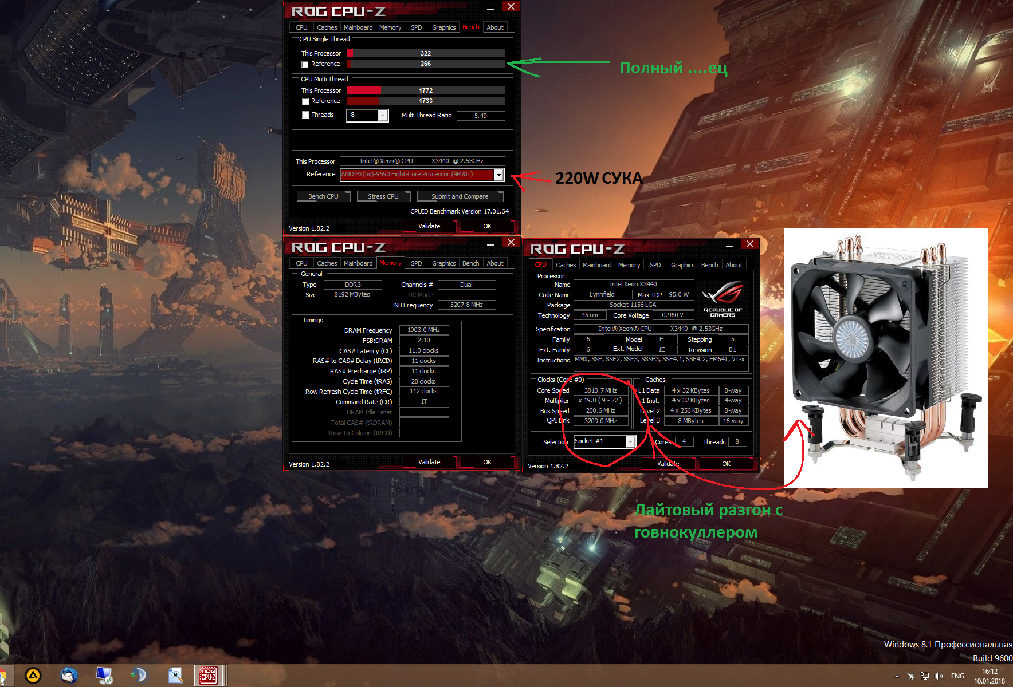This screenshot has width=1013, height=687.
Task: Open SPD tab in Bench window
Action: 417,27
